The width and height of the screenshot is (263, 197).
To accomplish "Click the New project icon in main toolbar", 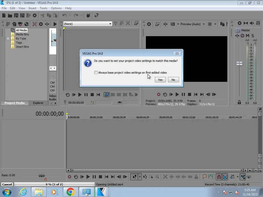I will point(4,15).
